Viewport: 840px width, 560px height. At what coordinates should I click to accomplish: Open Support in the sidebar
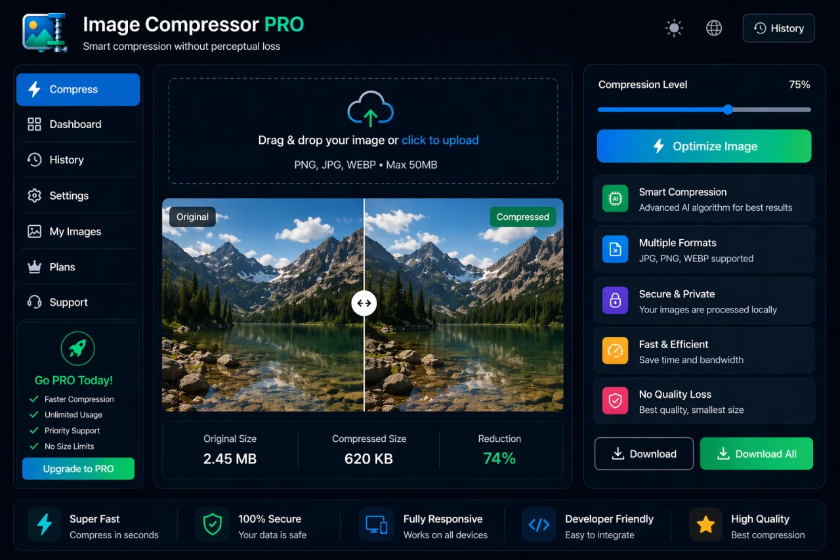coord(78,302)
